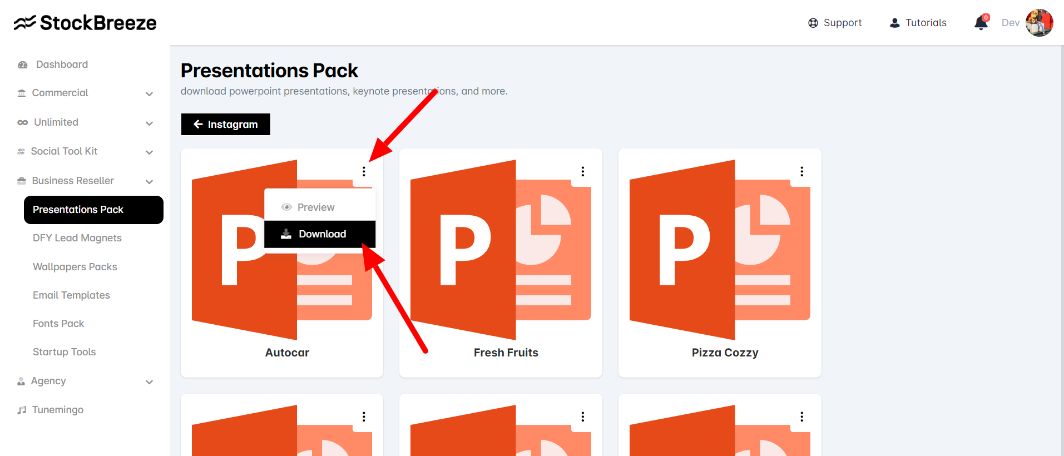The image size is (1064, 456).
Task: Open the Tutorials link text
Action: [x=926, y=23]
